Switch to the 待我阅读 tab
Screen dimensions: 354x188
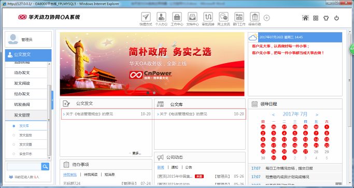(x=91, y=175)
